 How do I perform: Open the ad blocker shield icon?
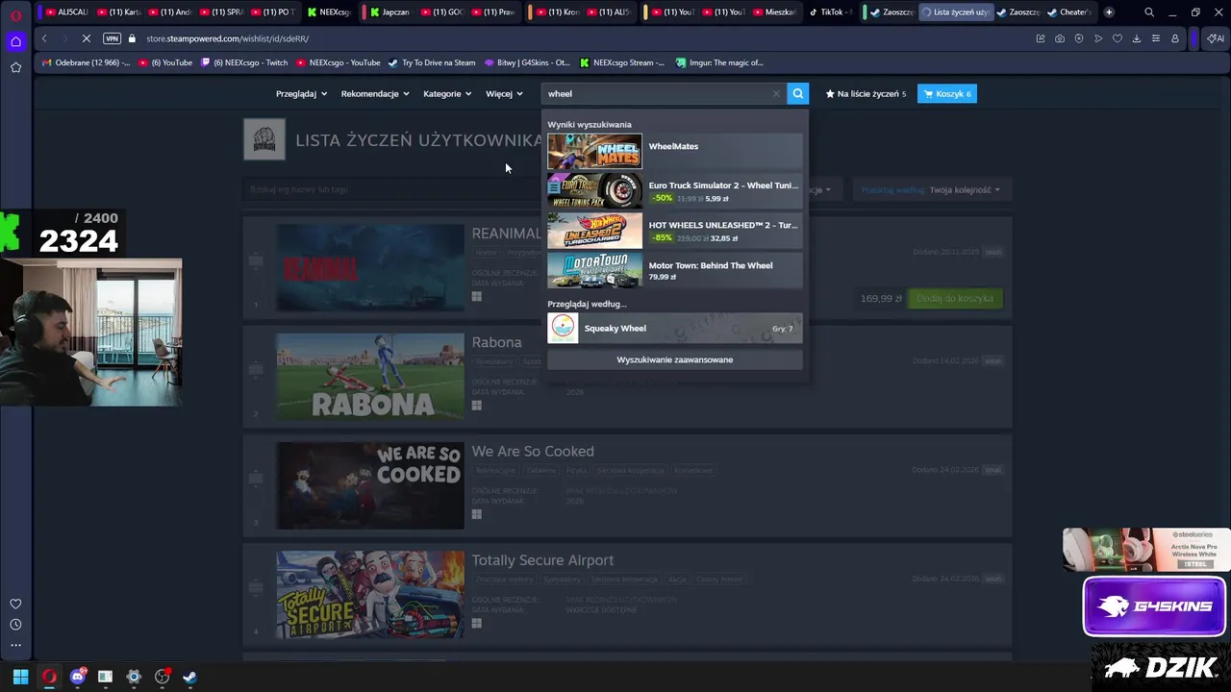[1079, 38]
